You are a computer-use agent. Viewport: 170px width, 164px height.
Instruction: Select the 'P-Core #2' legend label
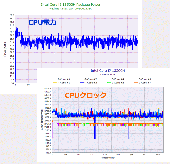pyautogui.click(x=91, y=79)
